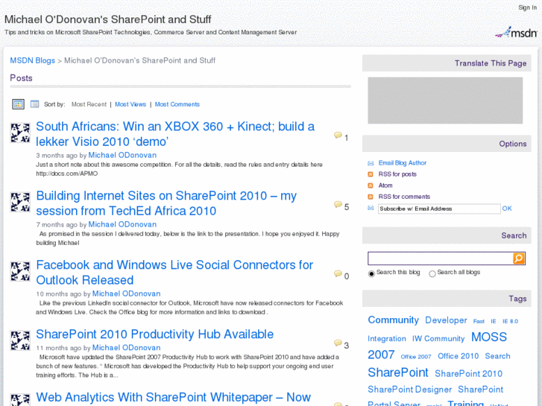This screenshot has width=542, height=406.
Task: Click envelope icon beside the subscribe field
Action: tap(371, 208)
